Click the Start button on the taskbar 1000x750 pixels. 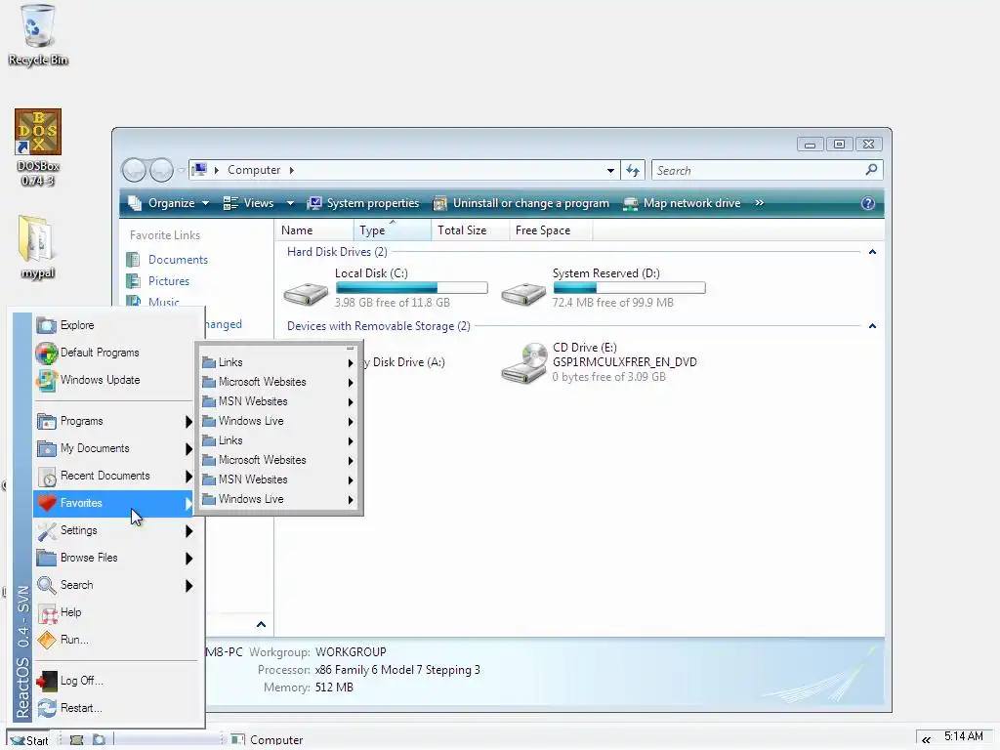[29, 740]
